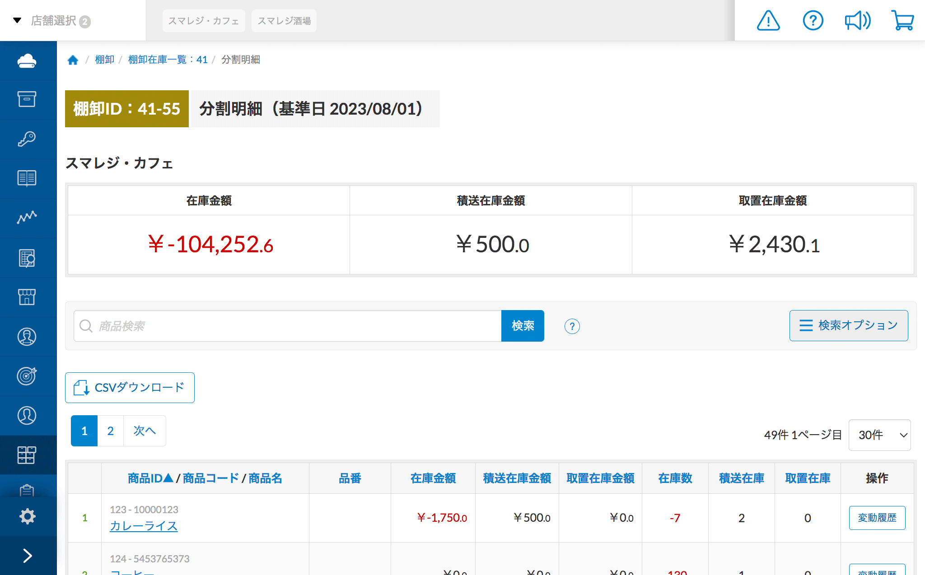Change page size using the 30件 dropdown
Screen dimensions: 925x575
click(879, 435)
